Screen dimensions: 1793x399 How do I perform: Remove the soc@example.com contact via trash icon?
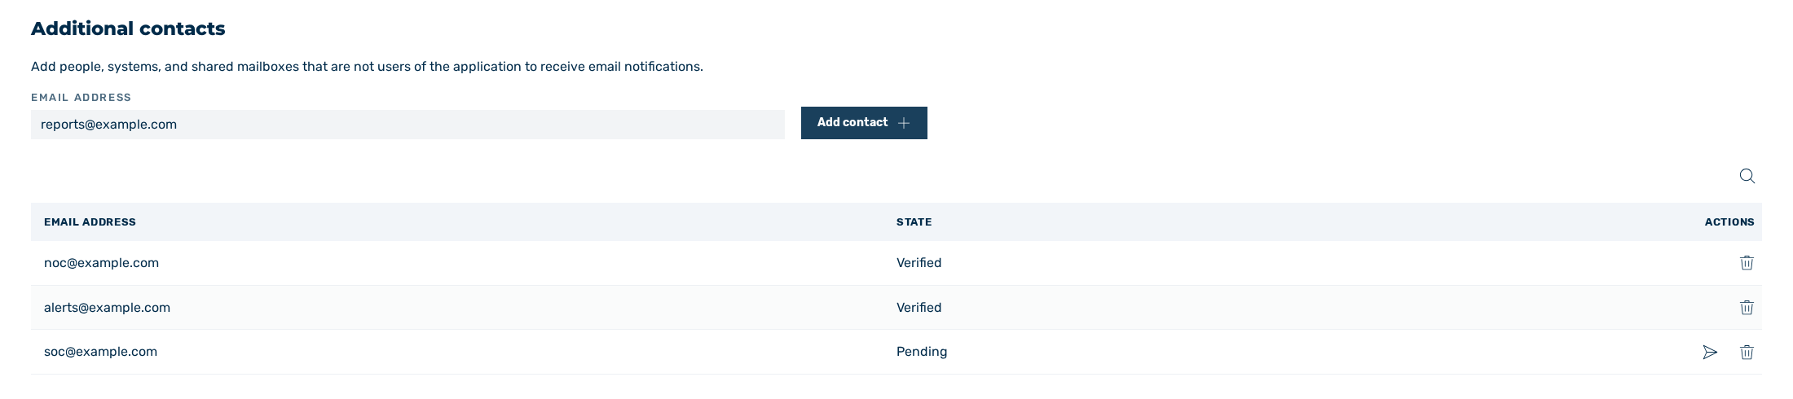pyautogui.click(x=1747, y=353)
